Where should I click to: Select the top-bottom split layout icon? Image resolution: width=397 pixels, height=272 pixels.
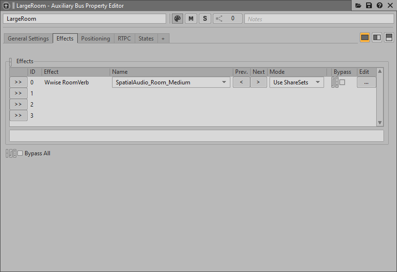[389, 38]
